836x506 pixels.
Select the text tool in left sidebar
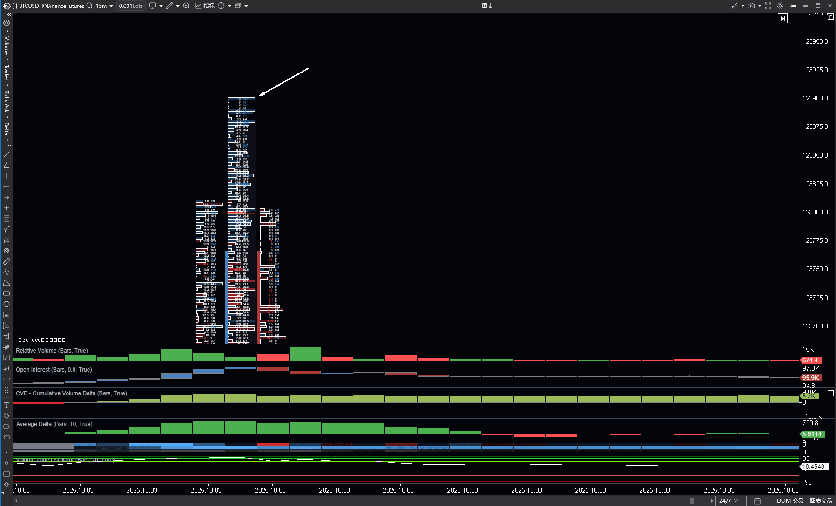pos(7,405)
